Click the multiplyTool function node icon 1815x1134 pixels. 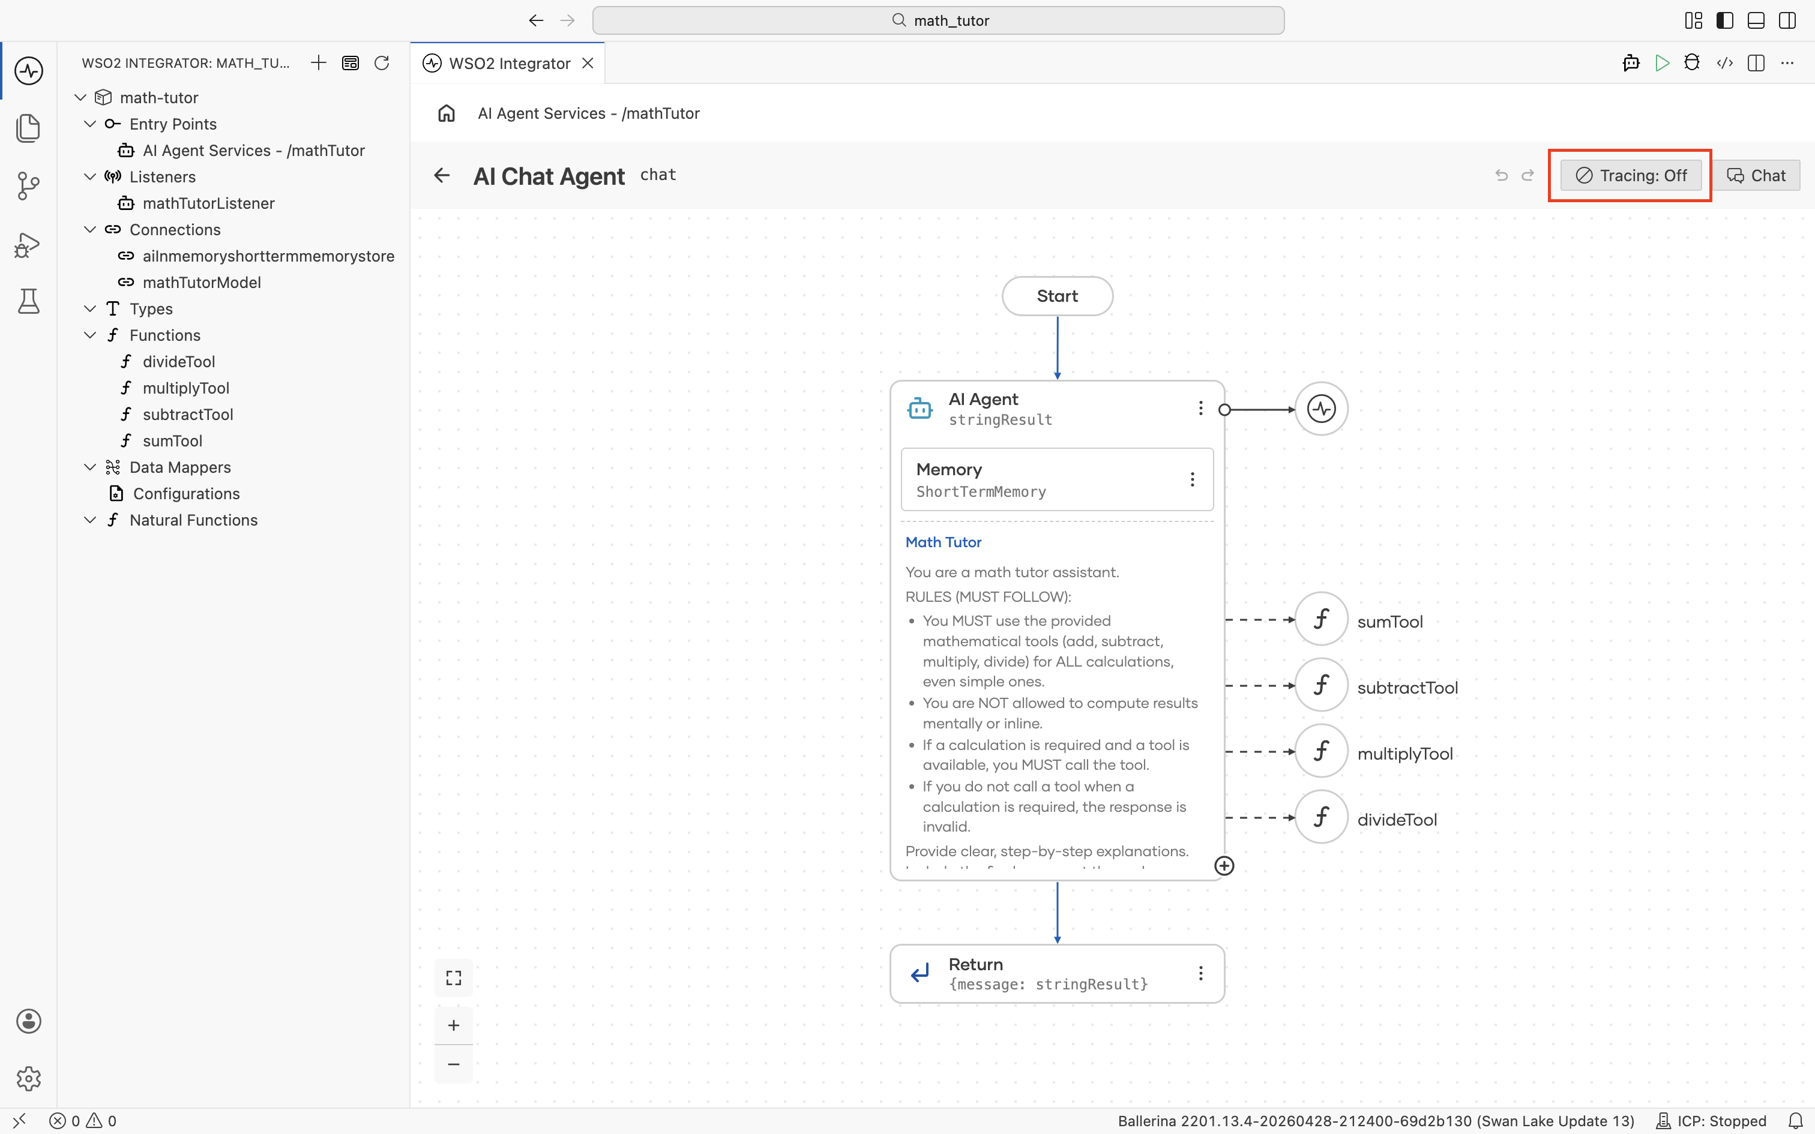pyautogui.click(x=1322, y=751)
